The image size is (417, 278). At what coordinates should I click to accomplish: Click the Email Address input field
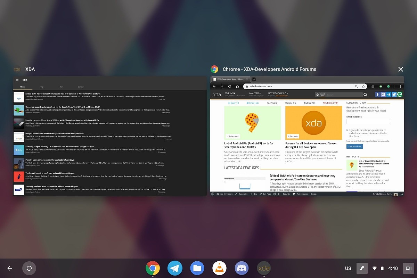pos(368,122)
